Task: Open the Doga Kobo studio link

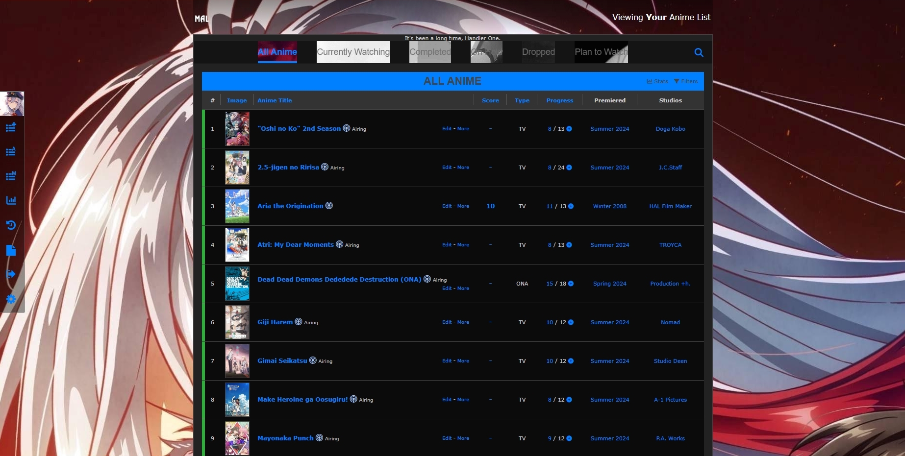Action: 670,129
